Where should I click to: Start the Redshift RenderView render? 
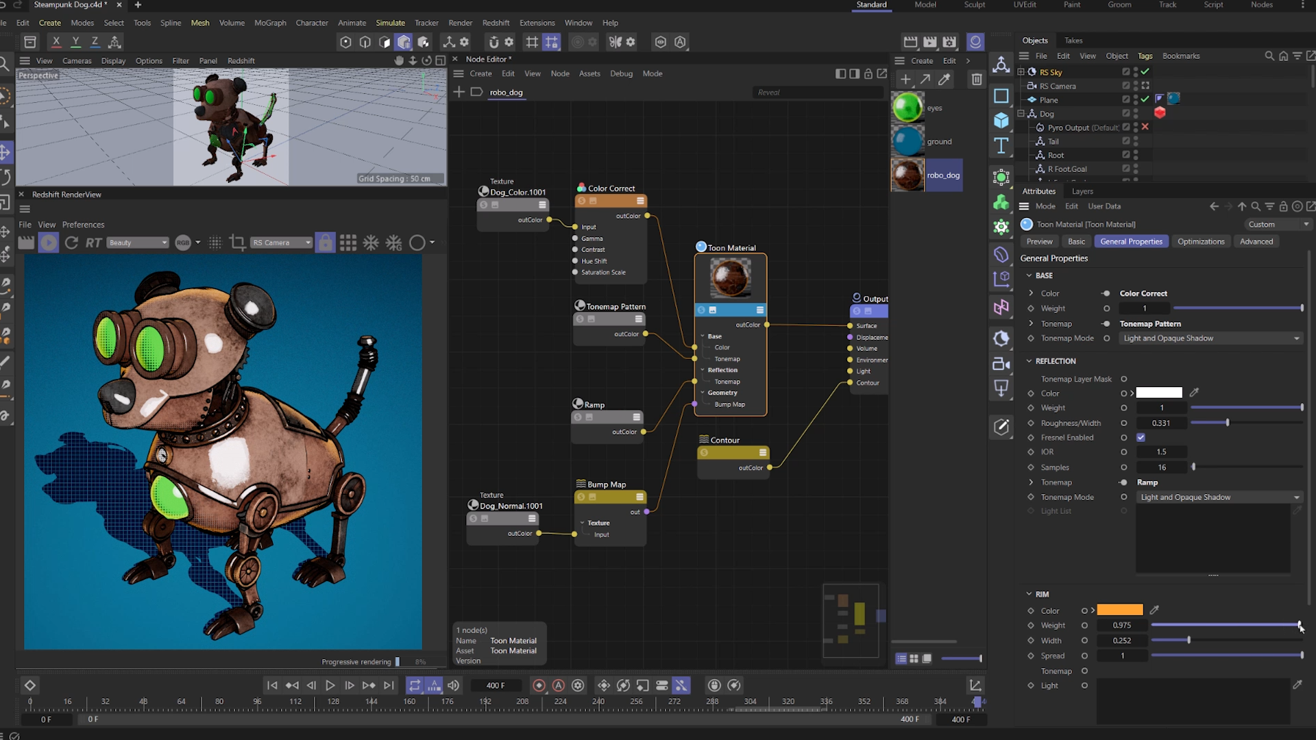pos(48,243)
